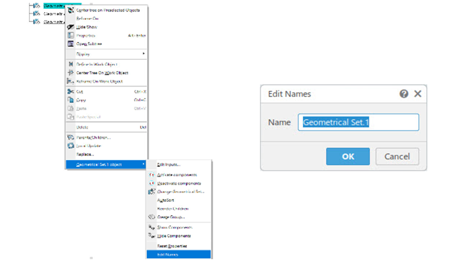Select Center Tree On Work Object

[102, 73]
